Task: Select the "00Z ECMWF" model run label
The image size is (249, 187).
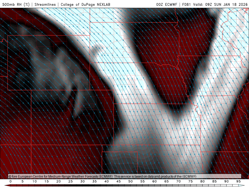Action: (x=167, y=4)
